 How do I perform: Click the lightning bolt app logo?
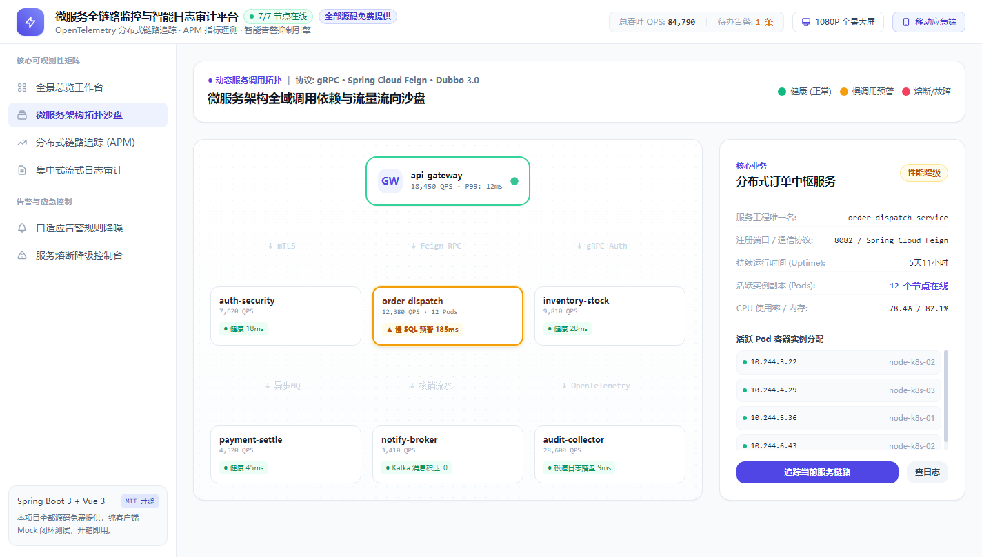[x=30, y=22]
